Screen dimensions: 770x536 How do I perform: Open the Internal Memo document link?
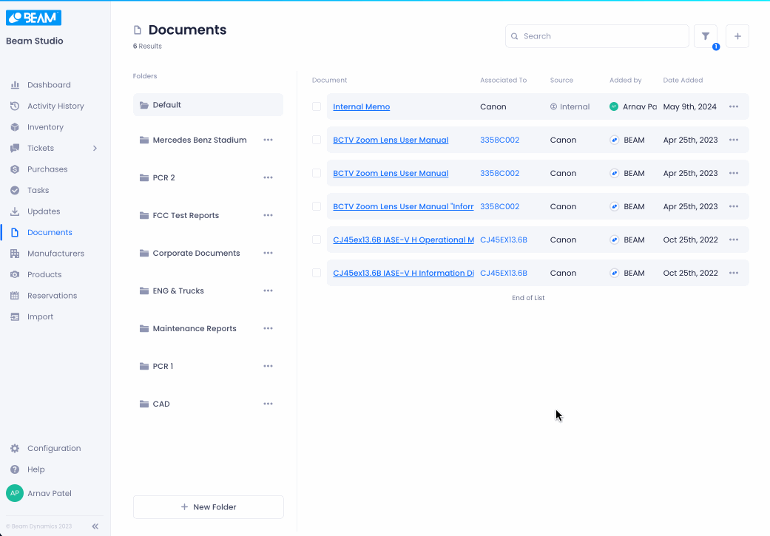tap(362, 106)
